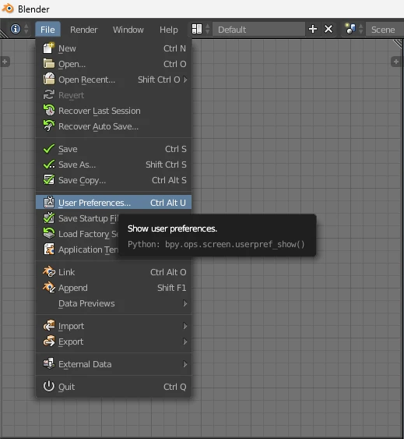Choose Recover Auto Save... entry
The width and height of the screenshot is (404, 439).
coord(114,126)
